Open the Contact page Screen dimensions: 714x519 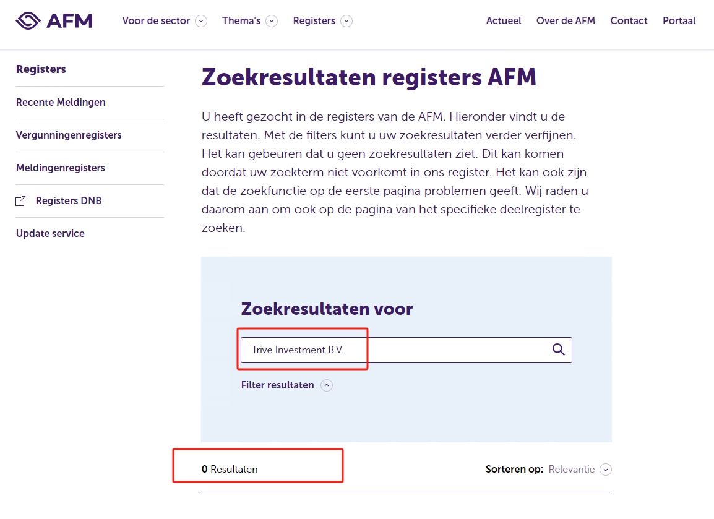point(629,21)
